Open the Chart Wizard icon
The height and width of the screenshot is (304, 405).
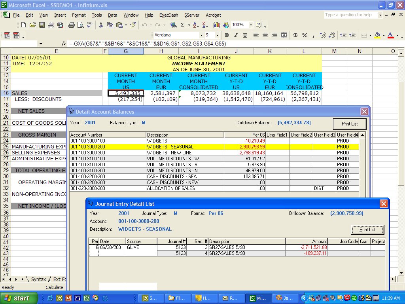[217, 25]
